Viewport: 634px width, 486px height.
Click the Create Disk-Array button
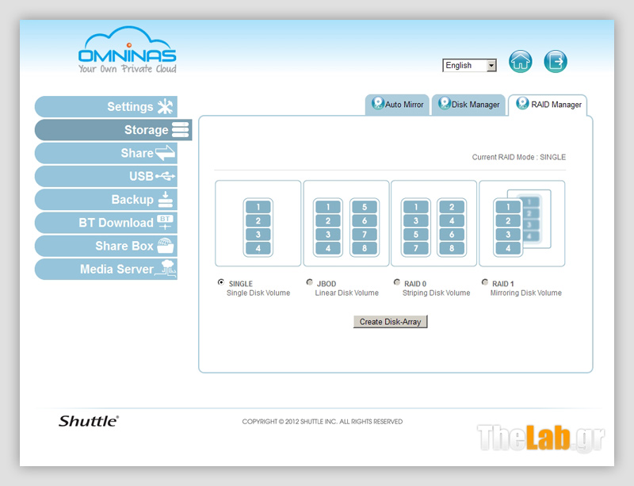coord(391,322)
